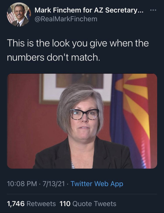
Task: Click the 110 quote count number
Action: (x=65, y=204)
